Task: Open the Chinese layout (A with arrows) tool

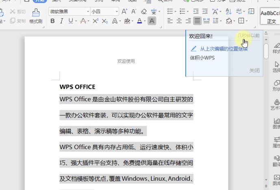Action: click(x=215, y=11)
